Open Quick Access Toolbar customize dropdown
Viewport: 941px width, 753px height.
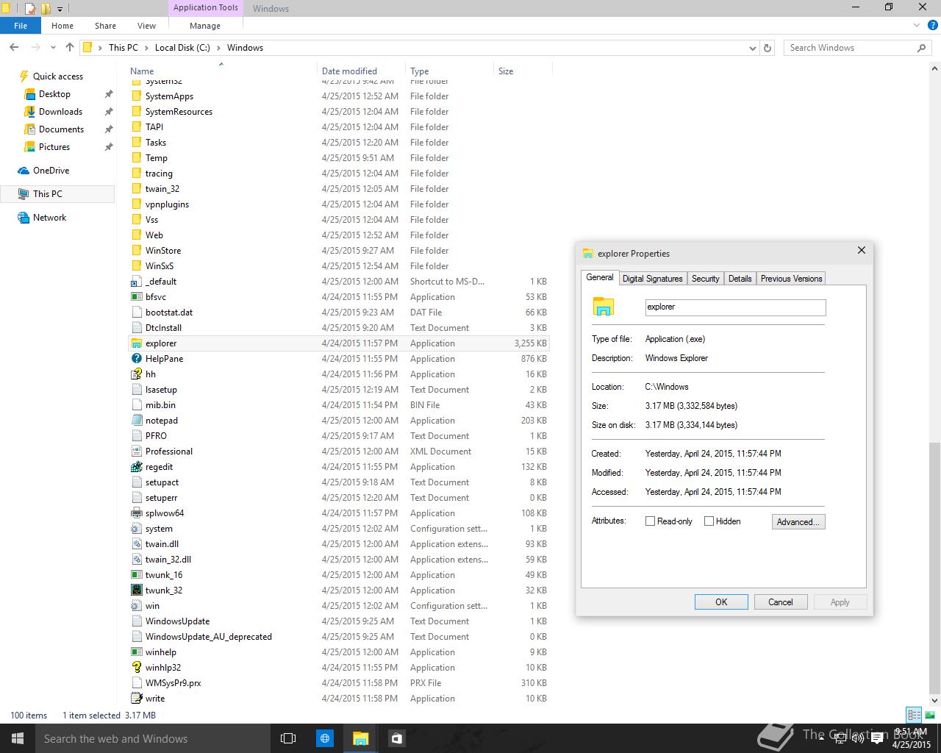pos(60,9)
